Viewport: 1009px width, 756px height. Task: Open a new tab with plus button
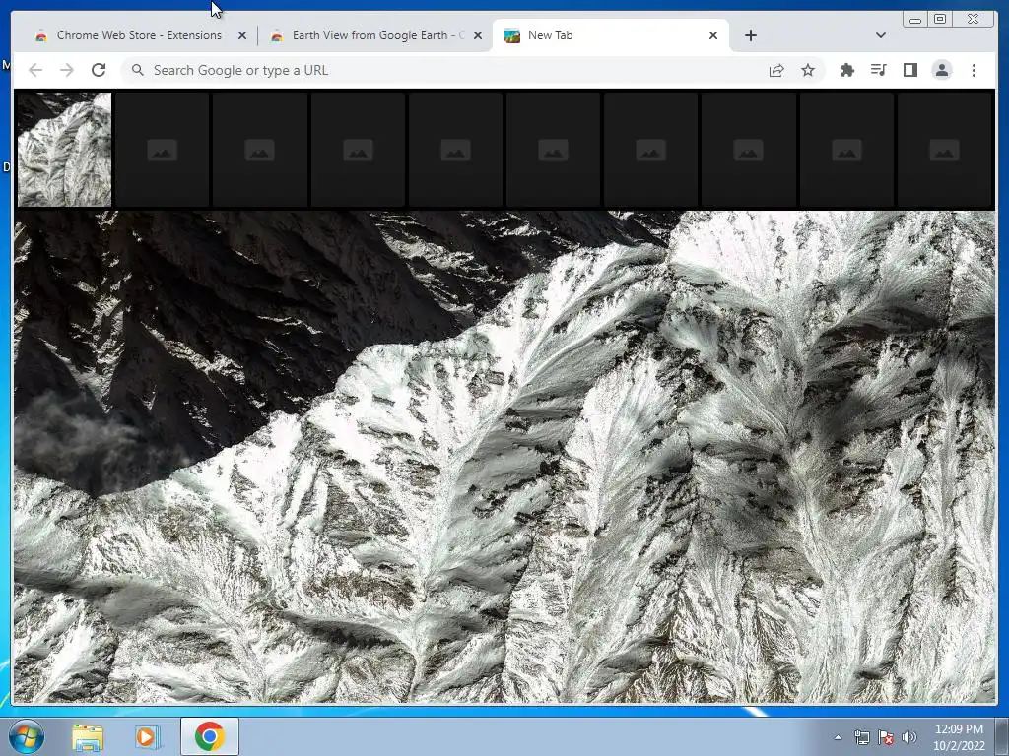(x=750, y=35)
